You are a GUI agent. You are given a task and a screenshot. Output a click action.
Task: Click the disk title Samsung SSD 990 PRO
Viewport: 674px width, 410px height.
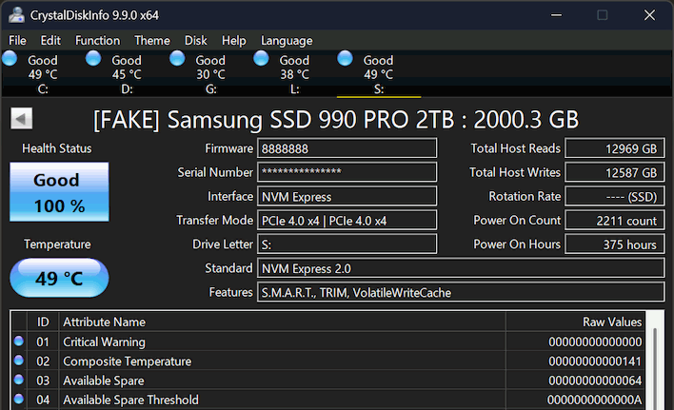click(336, 119)
